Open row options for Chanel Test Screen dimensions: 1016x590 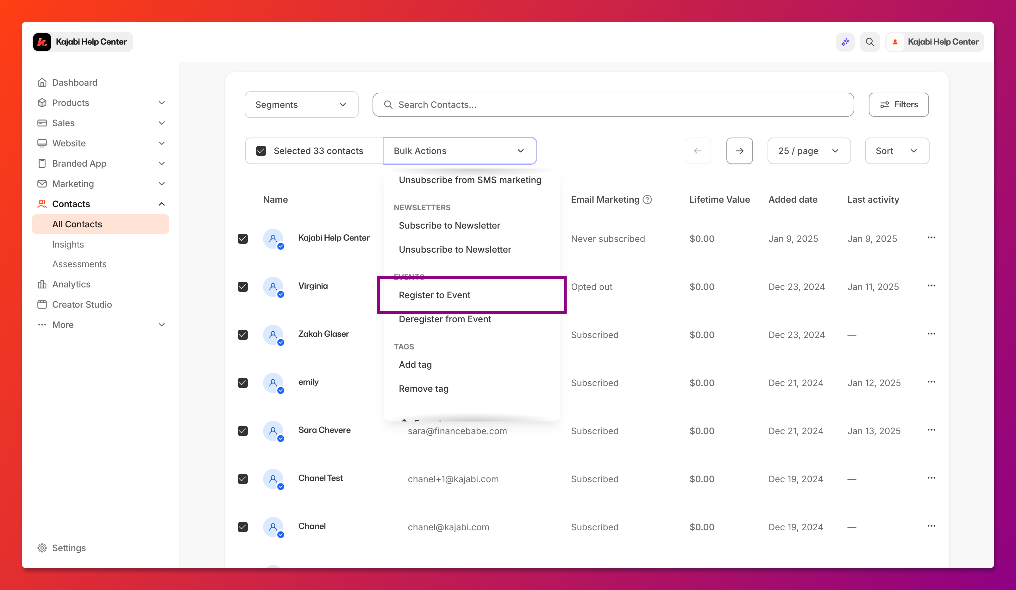coord(931,478)
